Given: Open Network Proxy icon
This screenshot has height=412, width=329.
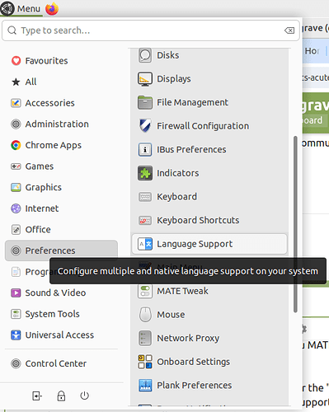Looking at the screenshot, I should [x=145, y=338].
